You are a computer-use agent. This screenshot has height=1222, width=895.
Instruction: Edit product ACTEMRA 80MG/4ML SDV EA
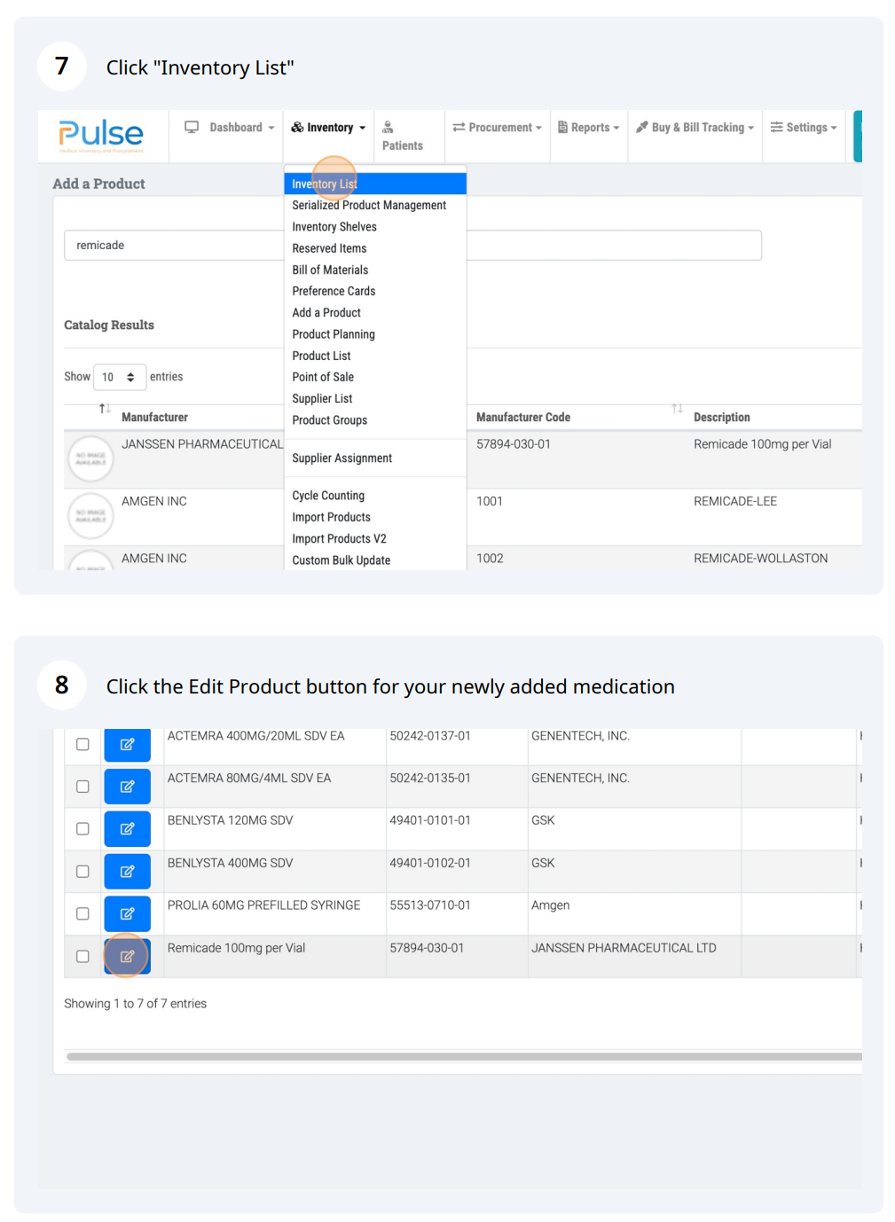127,787
